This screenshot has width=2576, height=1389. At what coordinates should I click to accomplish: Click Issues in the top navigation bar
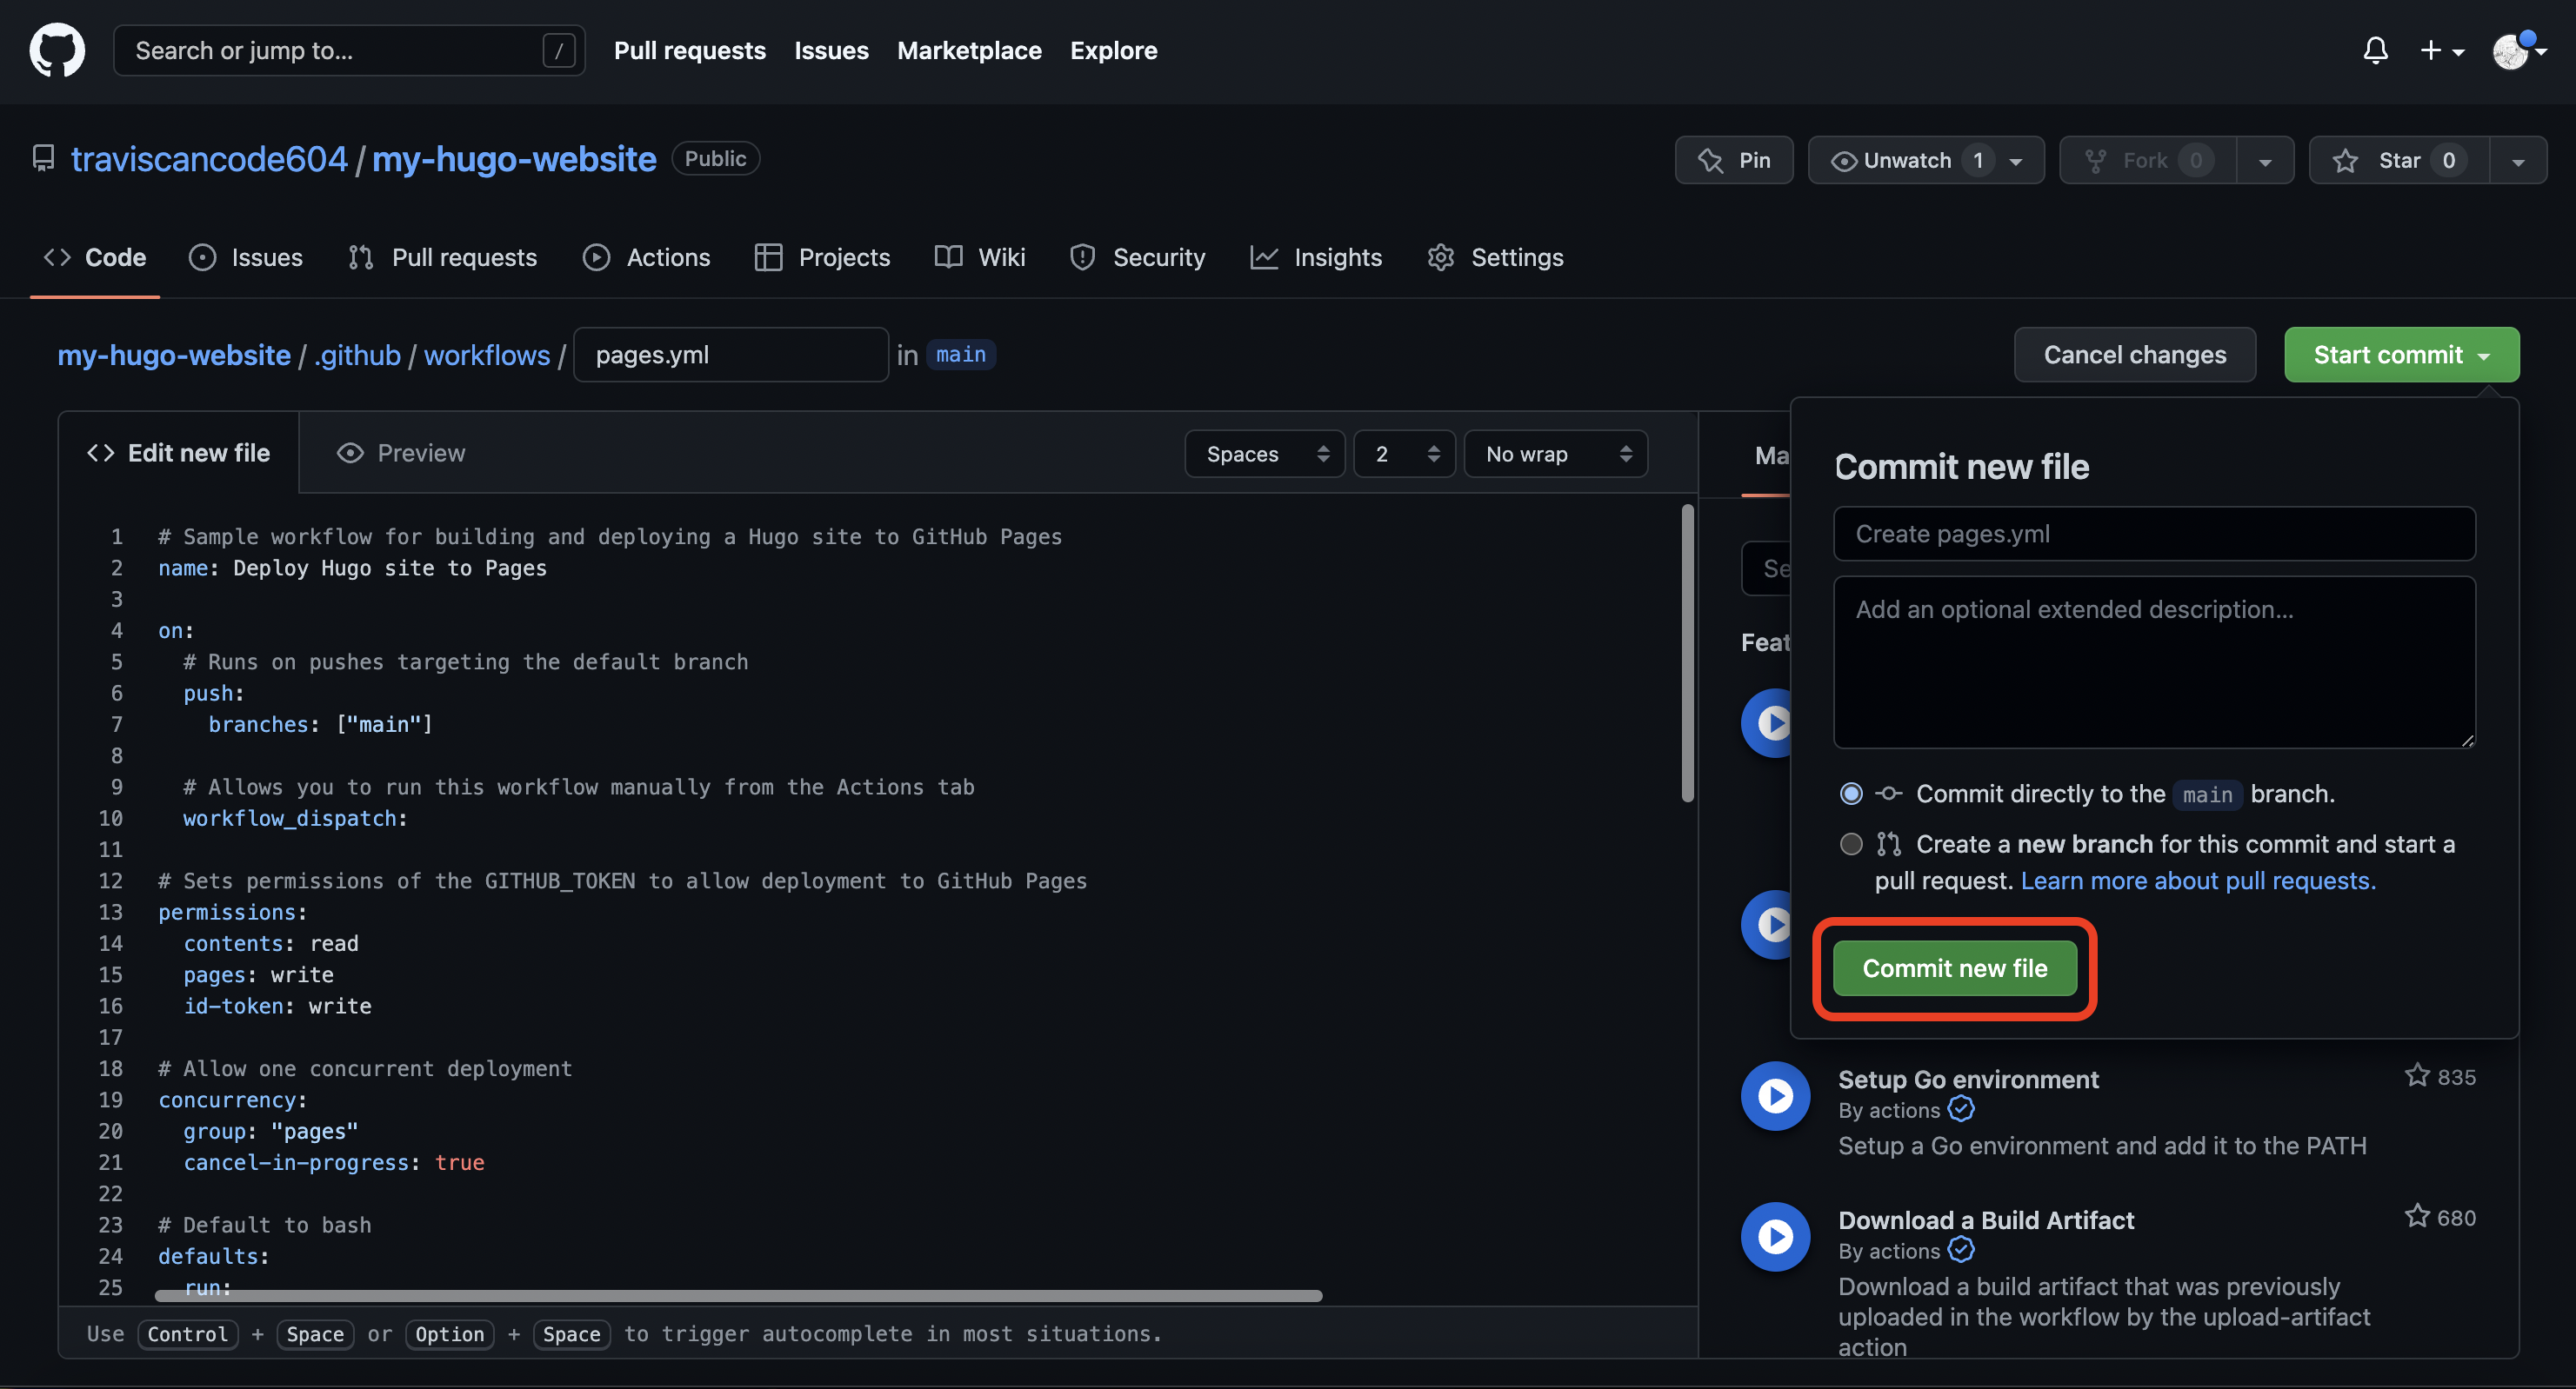point(831,50)
